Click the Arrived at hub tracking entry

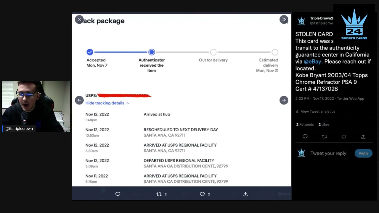(157, 114)
